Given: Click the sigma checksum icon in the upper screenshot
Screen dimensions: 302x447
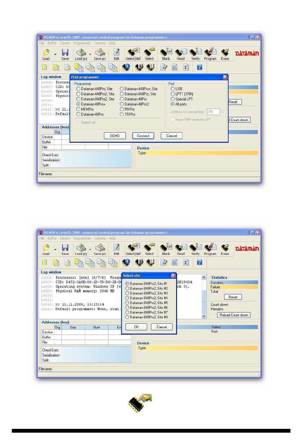Looking at the screenshot, I should 186,67.
